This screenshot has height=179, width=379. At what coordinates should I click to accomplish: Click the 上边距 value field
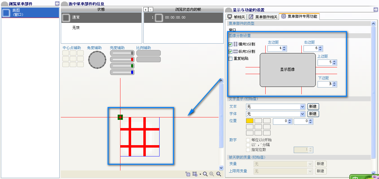tap(325, 63)
